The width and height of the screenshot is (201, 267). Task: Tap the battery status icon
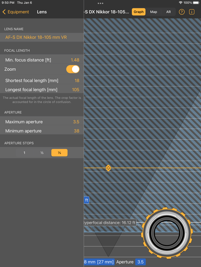pyautogui.click(x=196, y=3)
